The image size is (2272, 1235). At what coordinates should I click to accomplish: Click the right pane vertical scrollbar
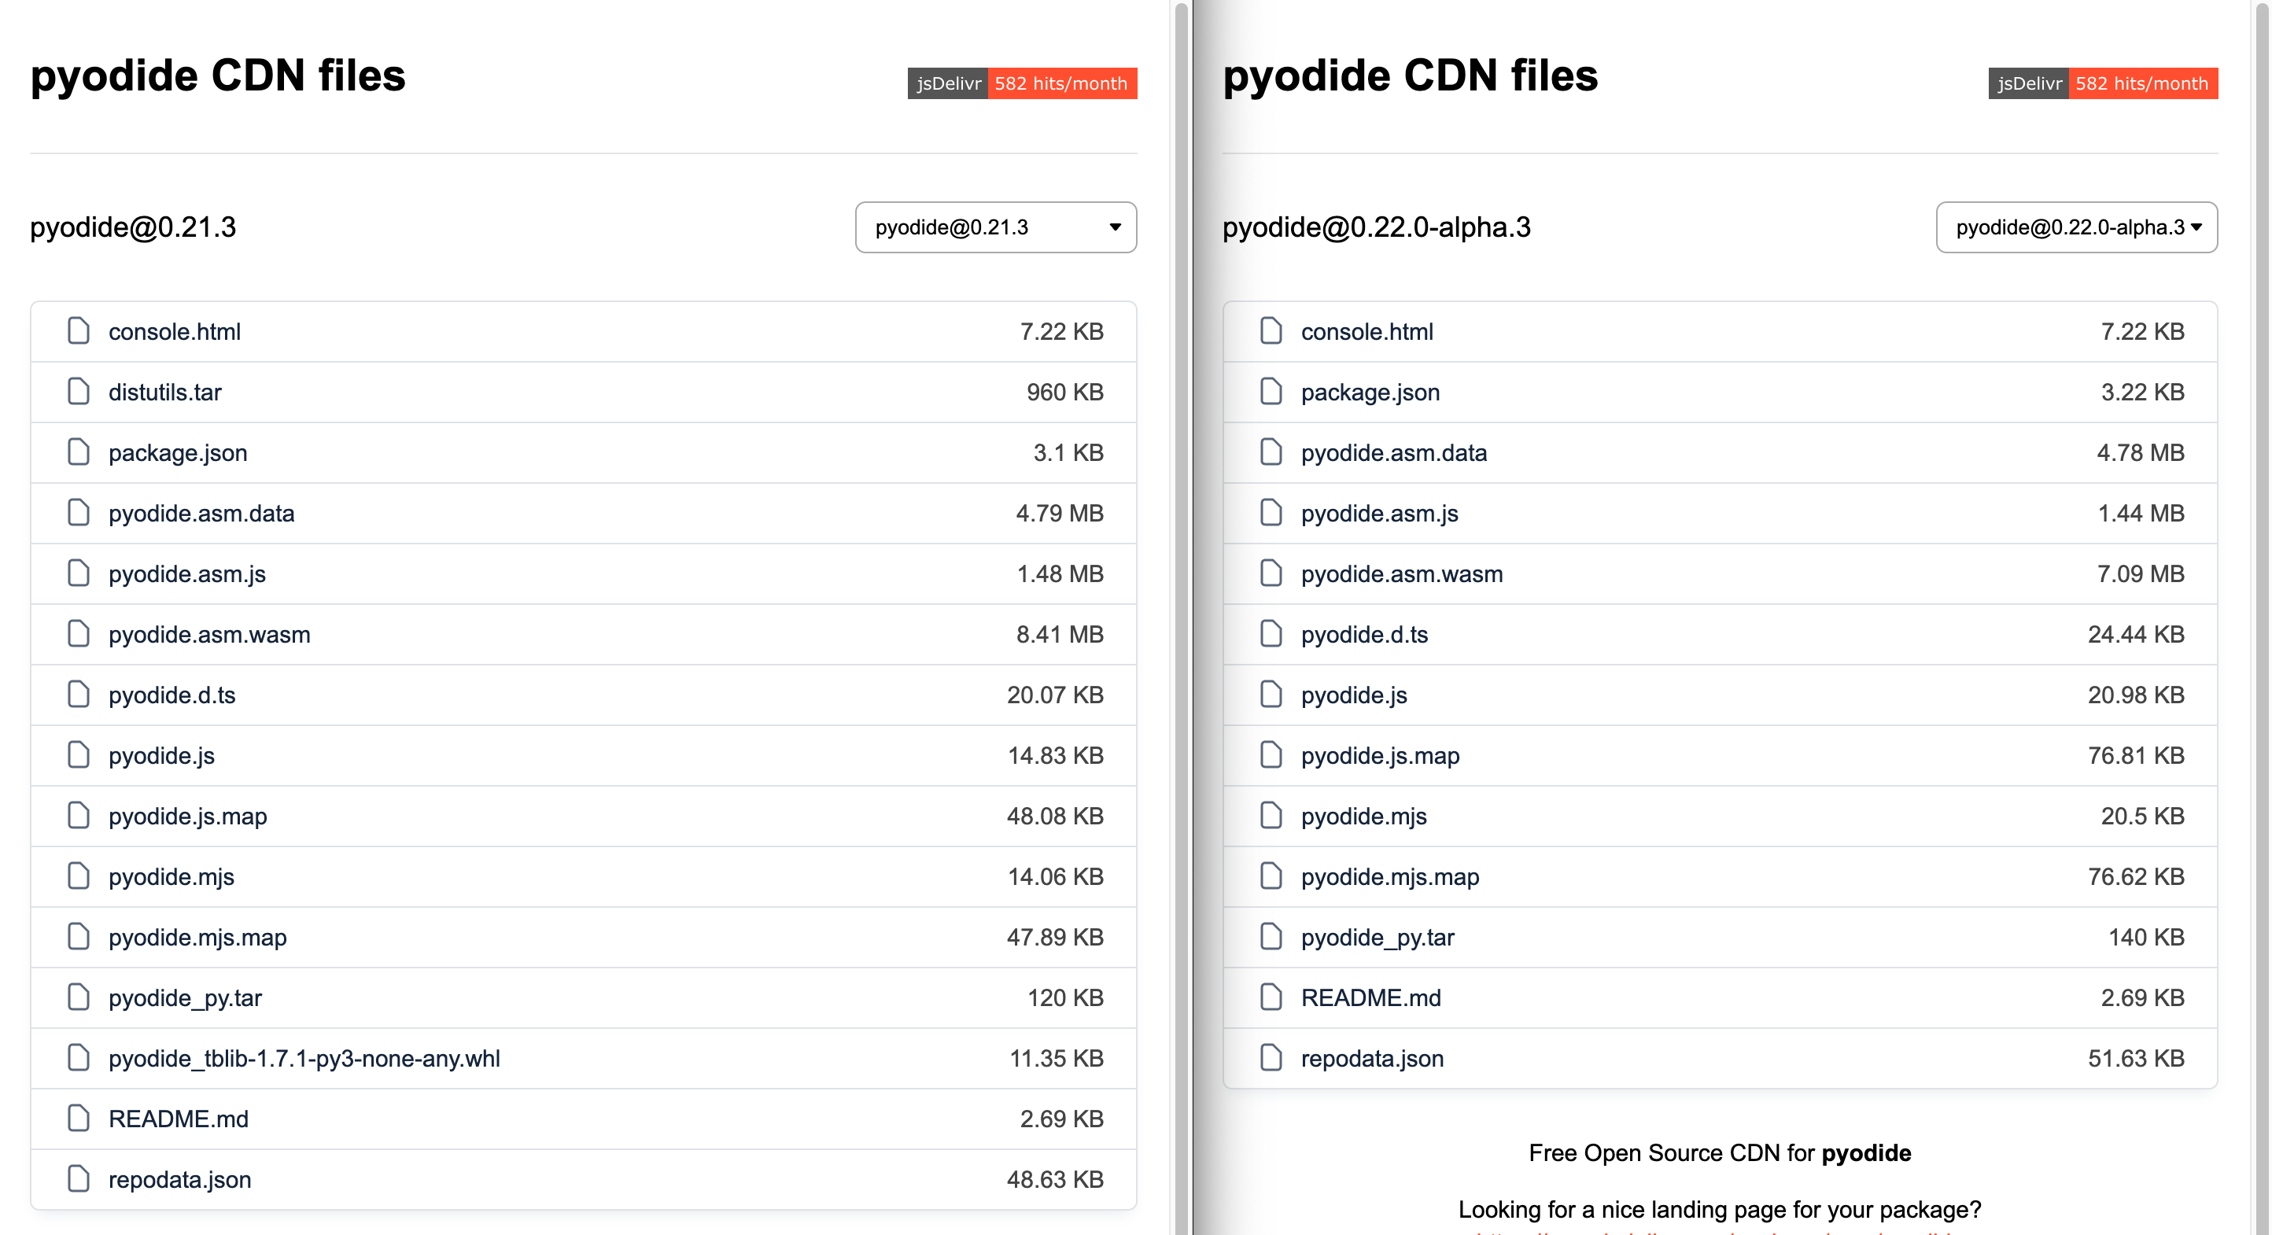pyautogui.click(x=2263, y=617)
